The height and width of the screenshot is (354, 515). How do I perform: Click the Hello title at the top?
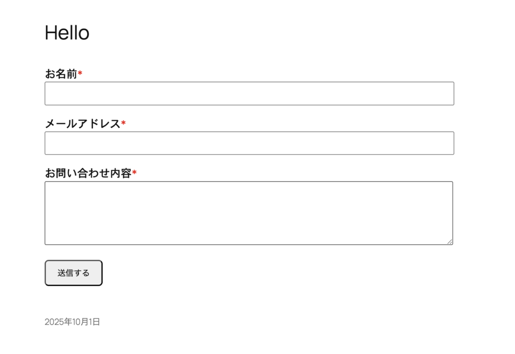[x=67, y=33]
